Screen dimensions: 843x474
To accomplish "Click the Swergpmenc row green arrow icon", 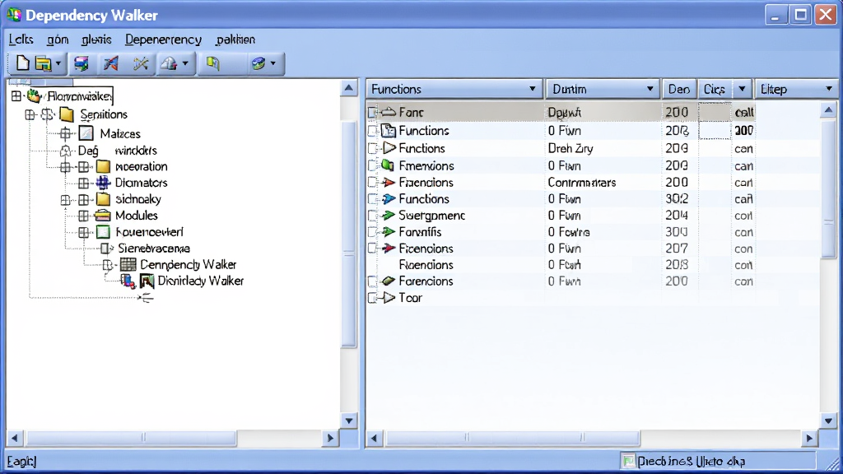I will (389, 216).
